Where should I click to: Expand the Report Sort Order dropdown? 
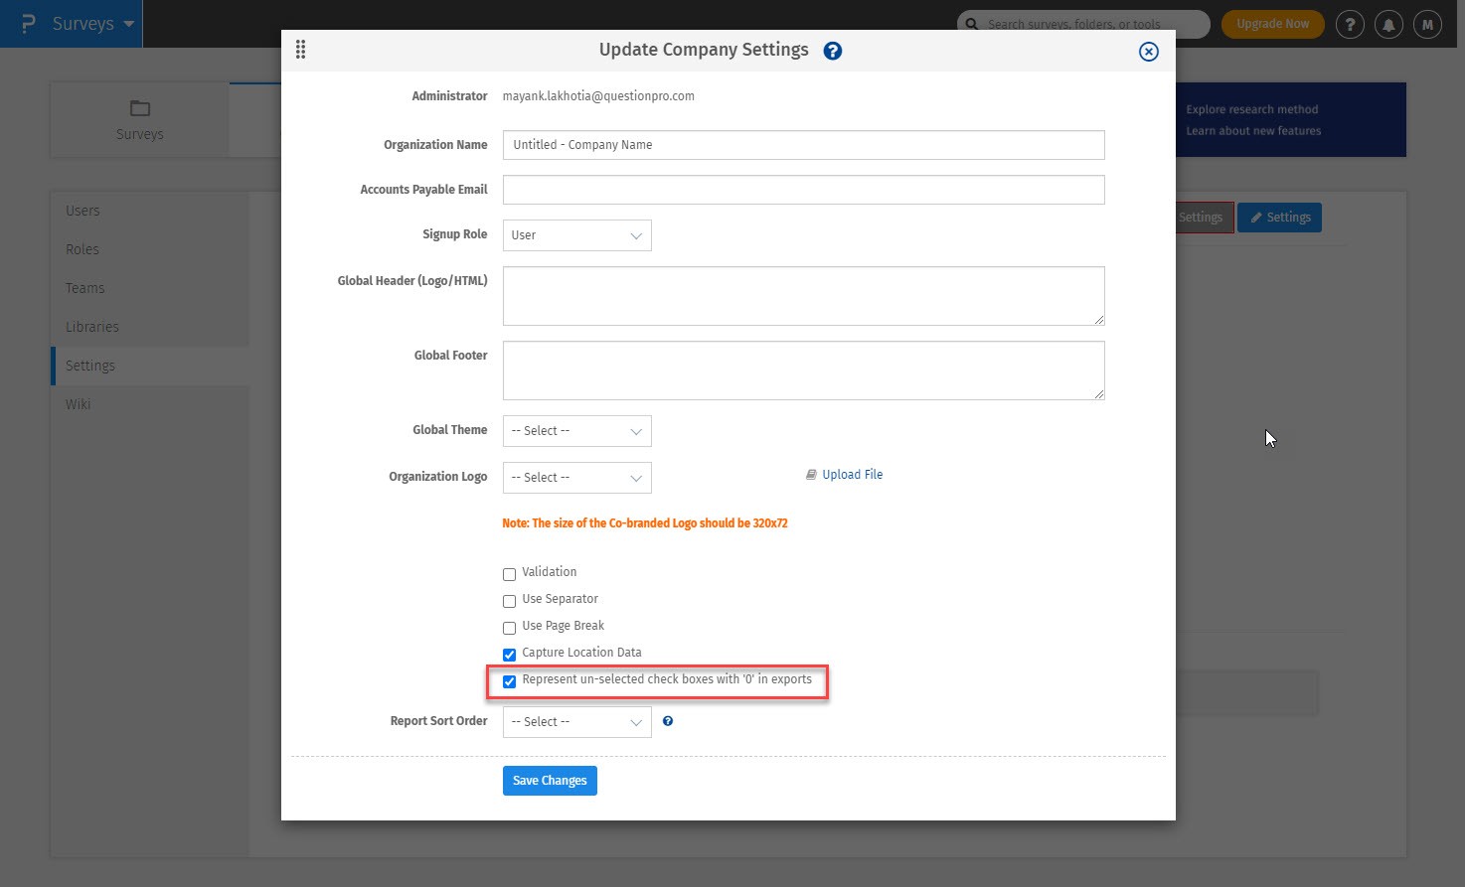pos(576,721)
